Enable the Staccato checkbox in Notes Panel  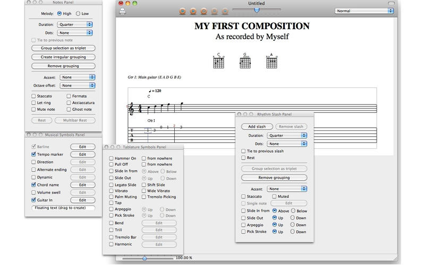click(x=33, y=96)
